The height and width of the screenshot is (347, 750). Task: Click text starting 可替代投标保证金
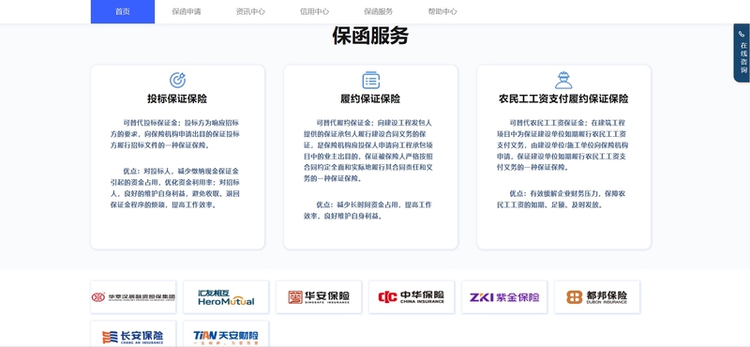(175, 133)
